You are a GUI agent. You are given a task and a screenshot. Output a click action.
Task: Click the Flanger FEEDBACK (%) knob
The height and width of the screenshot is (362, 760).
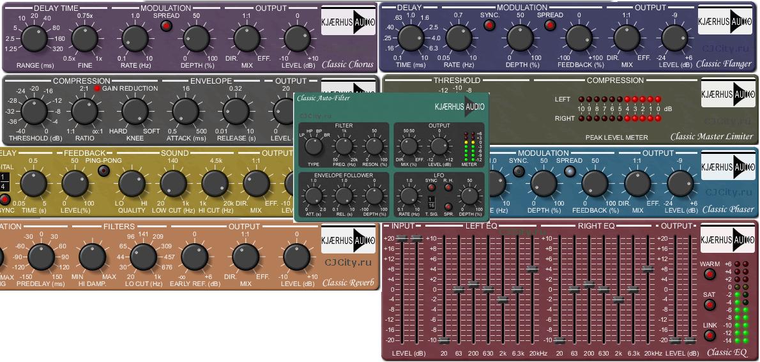579,38
